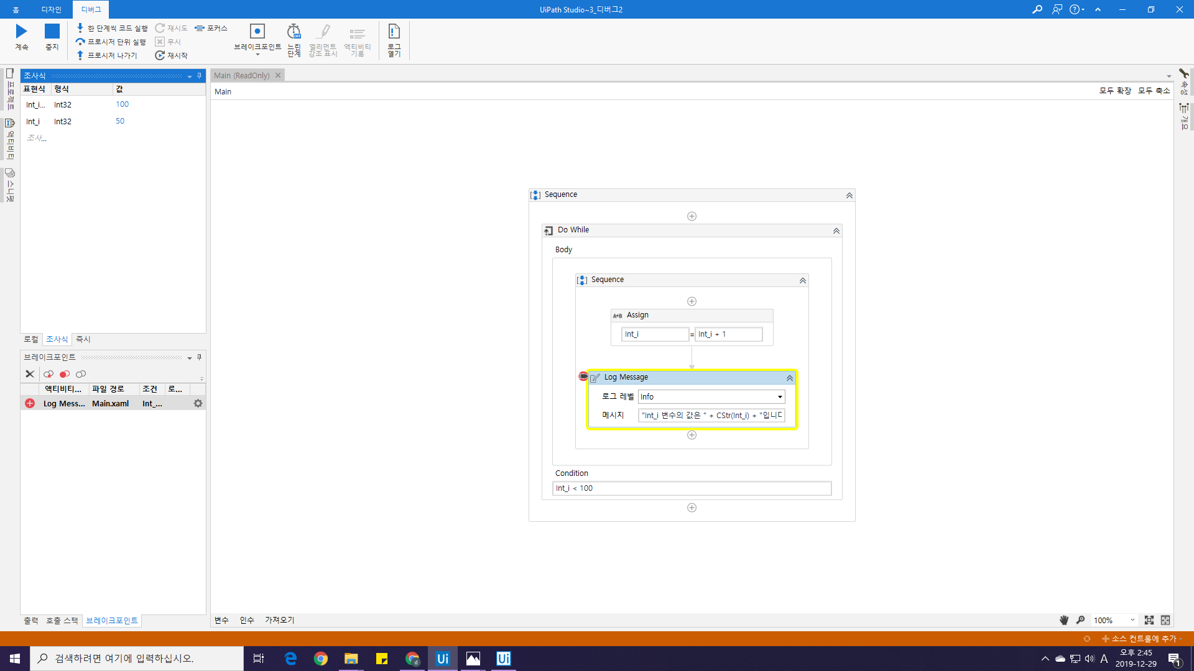1194x671 pixels.
Task: Toggle the 느린 단계 (Slow Step) switch
Action: tap(294, 39)
